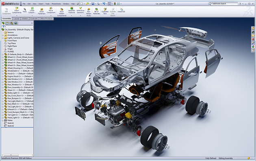Click the SolidWorks logo button

(10, 4)
